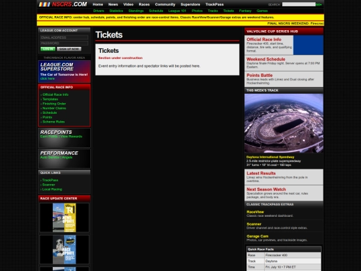Click the green GO search button
Viewport: 361px width, 271px height.
pos(319,5)
